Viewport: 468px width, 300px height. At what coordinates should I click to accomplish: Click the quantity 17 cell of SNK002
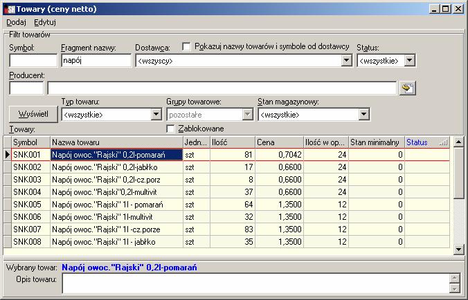pyautogui.click(x=233, y=167)
